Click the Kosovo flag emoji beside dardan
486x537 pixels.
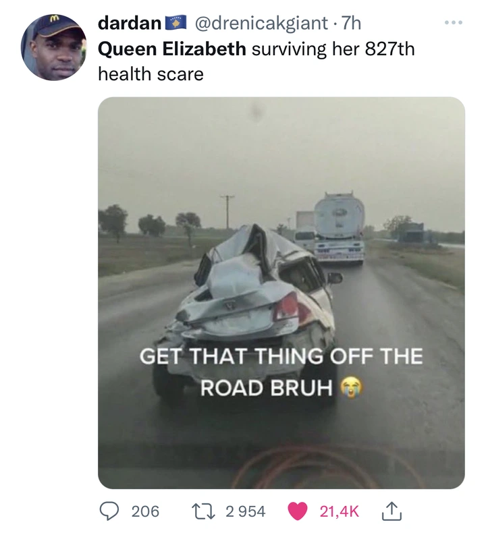175,23
